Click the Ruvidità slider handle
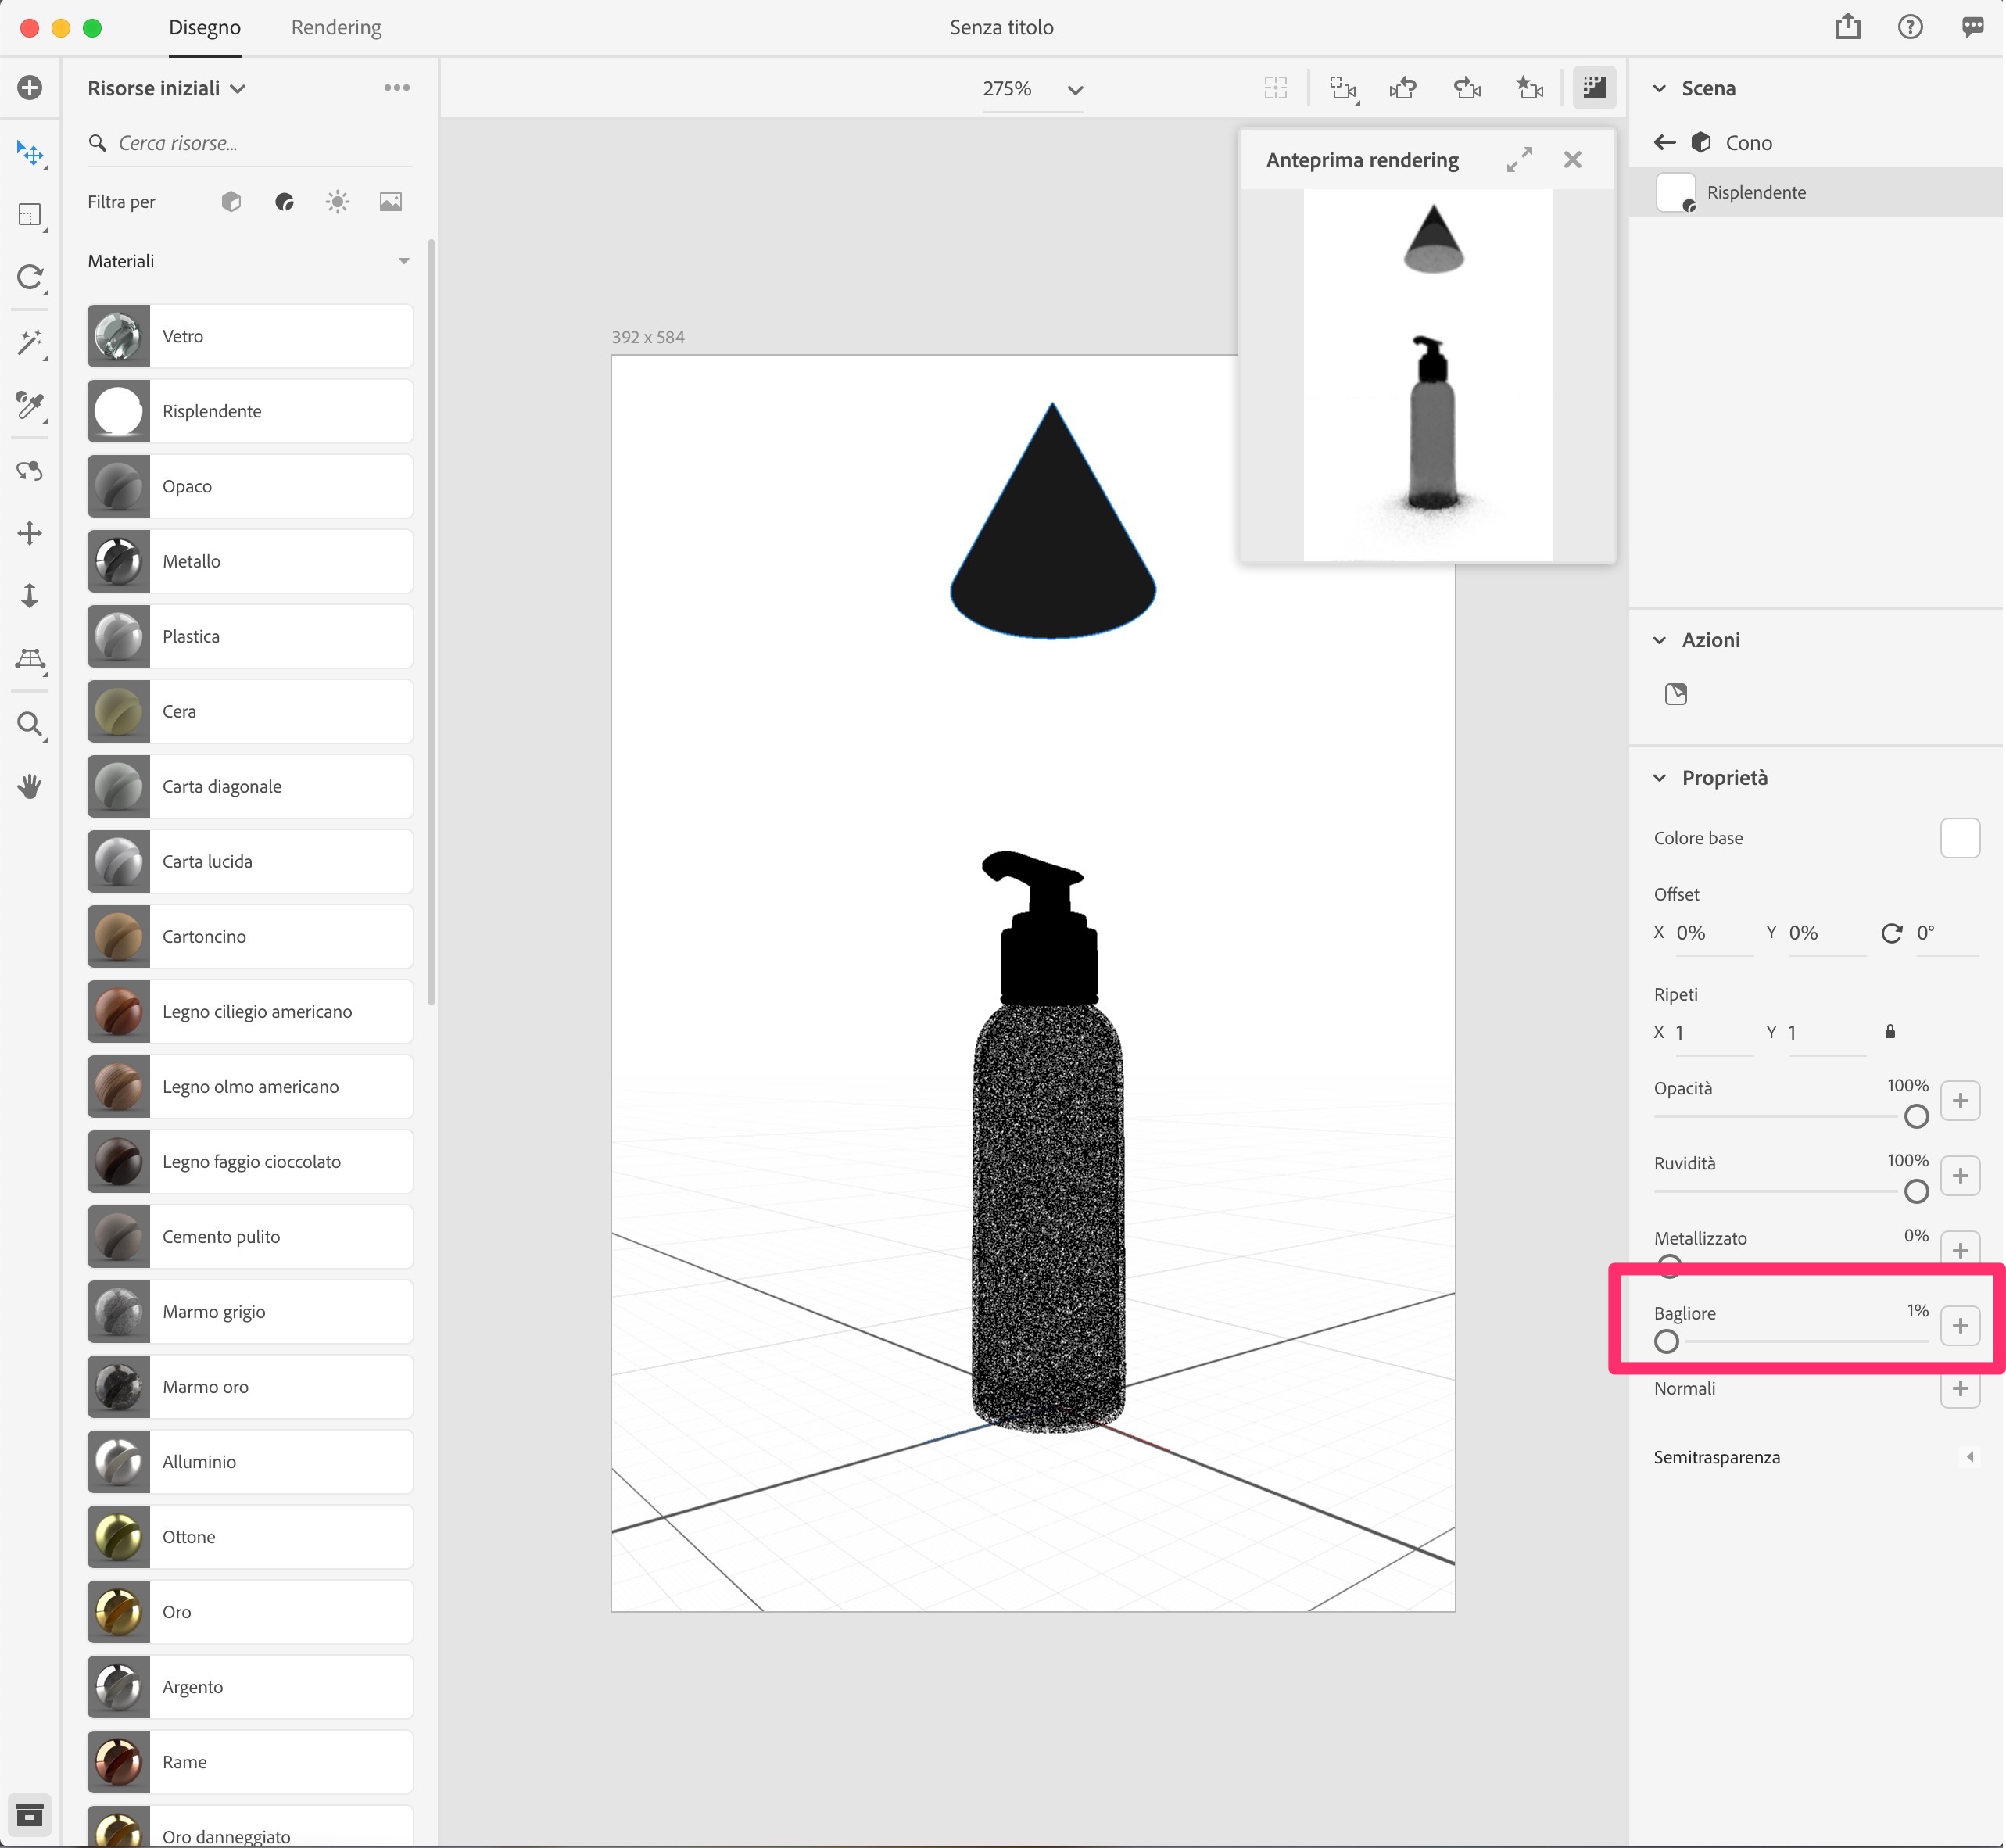The image size is (2006, 1848). (x=1916, y=1191)
